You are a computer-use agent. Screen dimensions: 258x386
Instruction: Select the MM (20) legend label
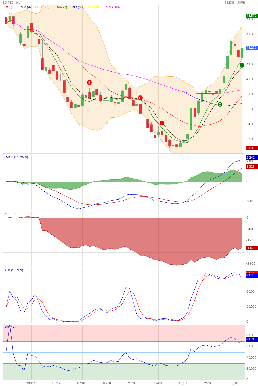pos(10,7)
